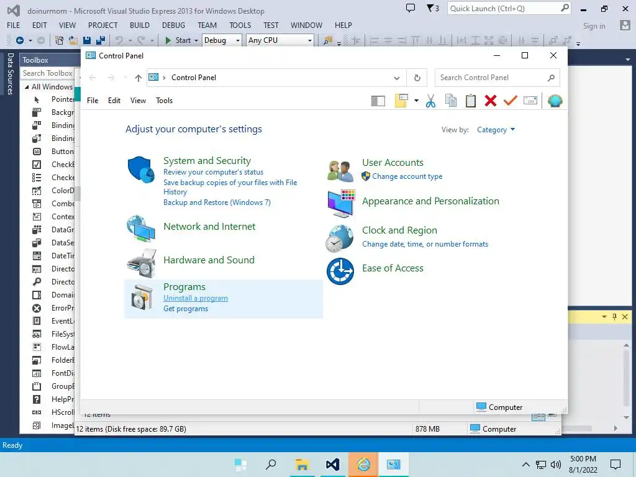This screenshot has width=636, height=477.
Task: Click the Cut scissors icon in Control Panel
Action: [x=431, y=101]
